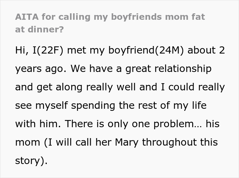Click the text 'about 2' ending the first line
This screenshot has height=178, width=239.
pos(207,50)
